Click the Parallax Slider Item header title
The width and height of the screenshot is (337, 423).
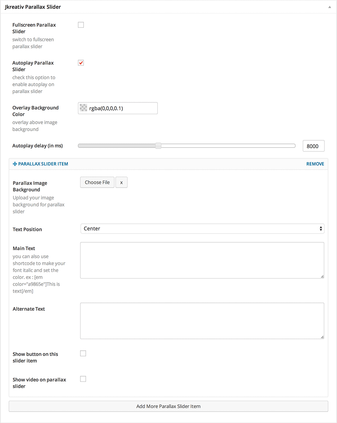(x=43, y=164)
